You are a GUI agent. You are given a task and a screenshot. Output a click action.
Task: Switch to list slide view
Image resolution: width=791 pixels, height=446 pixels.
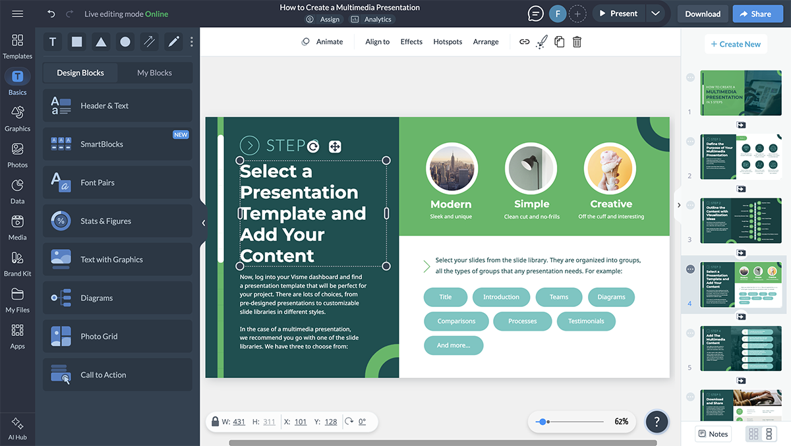coord(769,433)
